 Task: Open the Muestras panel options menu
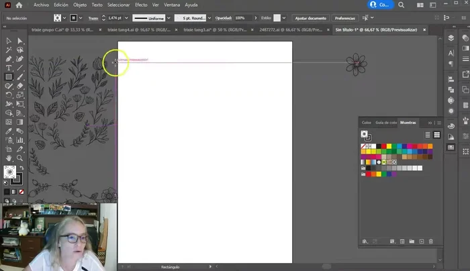pos(439,123)
